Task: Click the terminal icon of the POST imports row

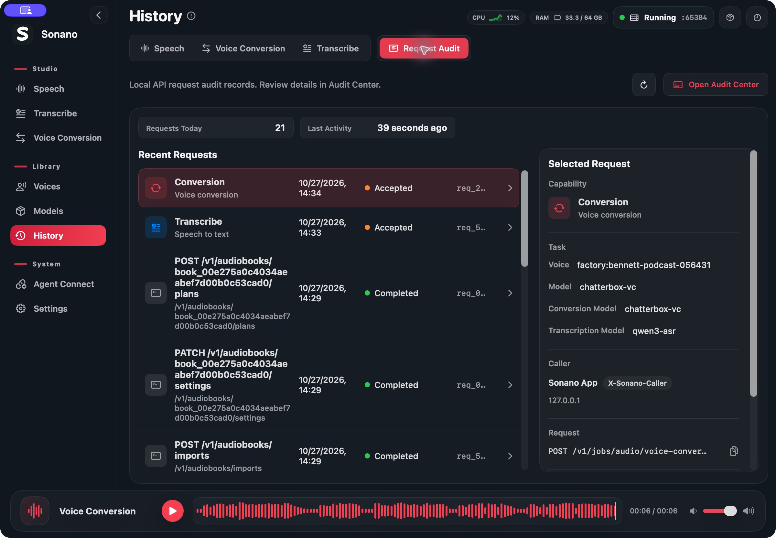Action: coord(156,456)
